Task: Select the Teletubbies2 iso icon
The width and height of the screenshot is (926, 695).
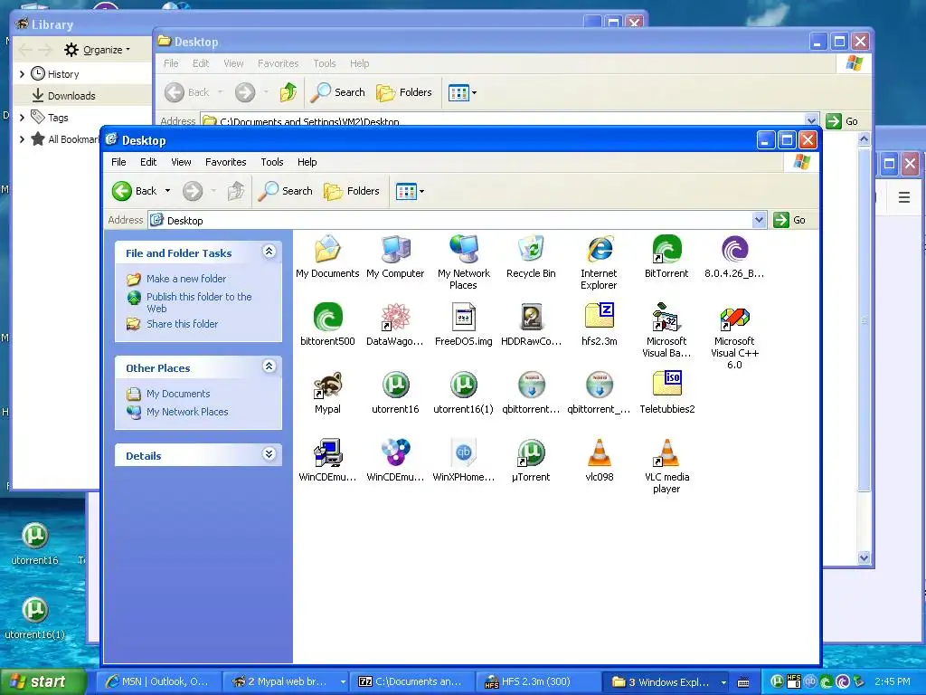Action: pyautogui.click(x=666, y=383)
